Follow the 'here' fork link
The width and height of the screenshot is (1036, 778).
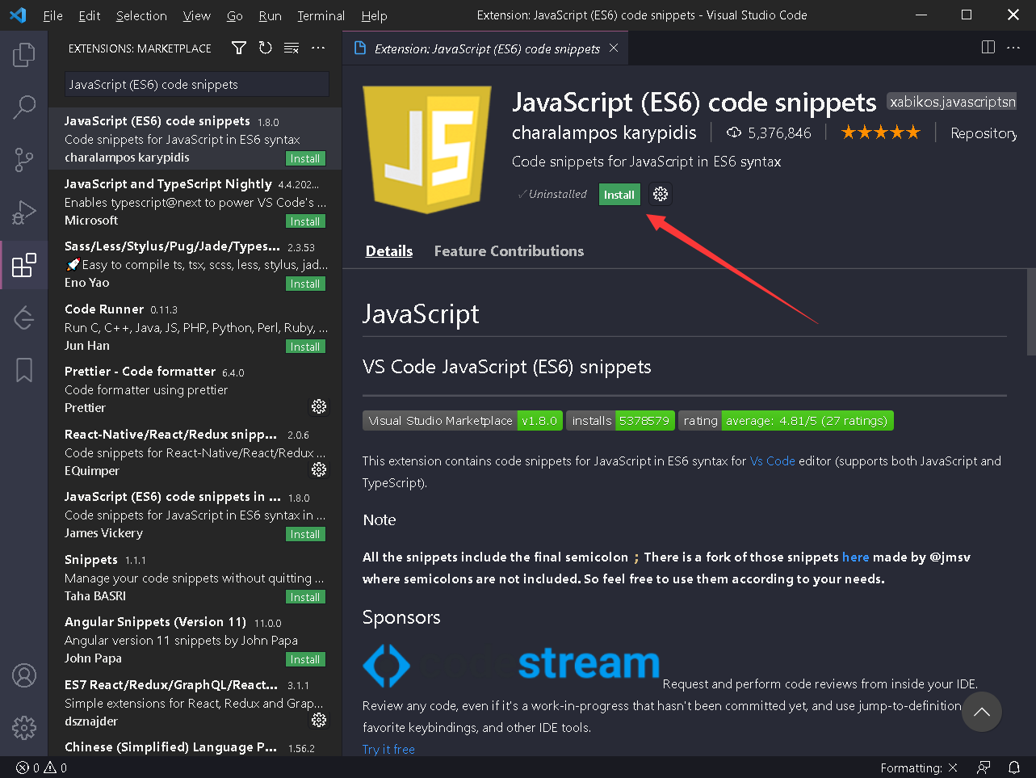point(855,557)
